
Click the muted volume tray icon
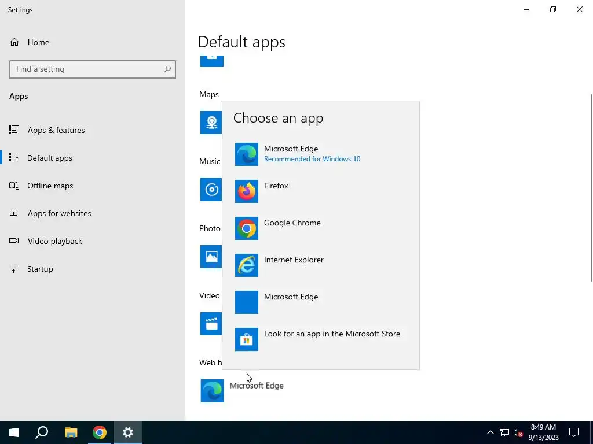coord(518,432)
